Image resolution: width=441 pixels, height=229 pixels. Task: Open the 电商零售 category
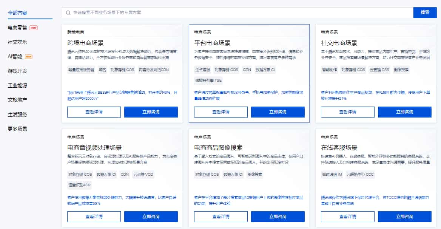[17, 28]
